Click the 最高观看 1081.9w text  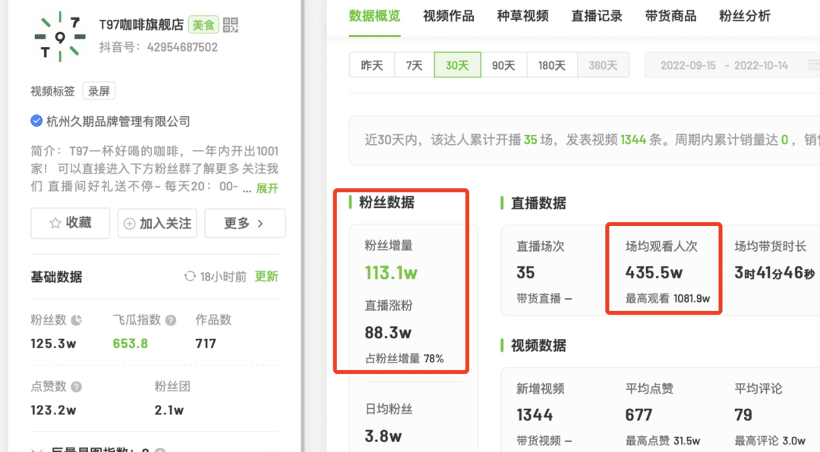(x=668, y=299)
